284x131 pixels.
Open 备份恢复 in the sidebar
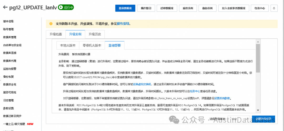(8, 77)
